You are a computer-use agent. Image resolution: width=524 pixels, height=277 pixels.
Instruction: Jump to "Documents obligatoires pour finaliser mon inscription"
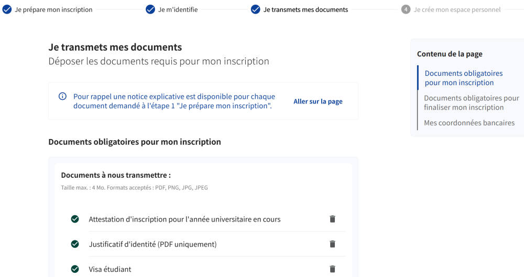point(471,102)
